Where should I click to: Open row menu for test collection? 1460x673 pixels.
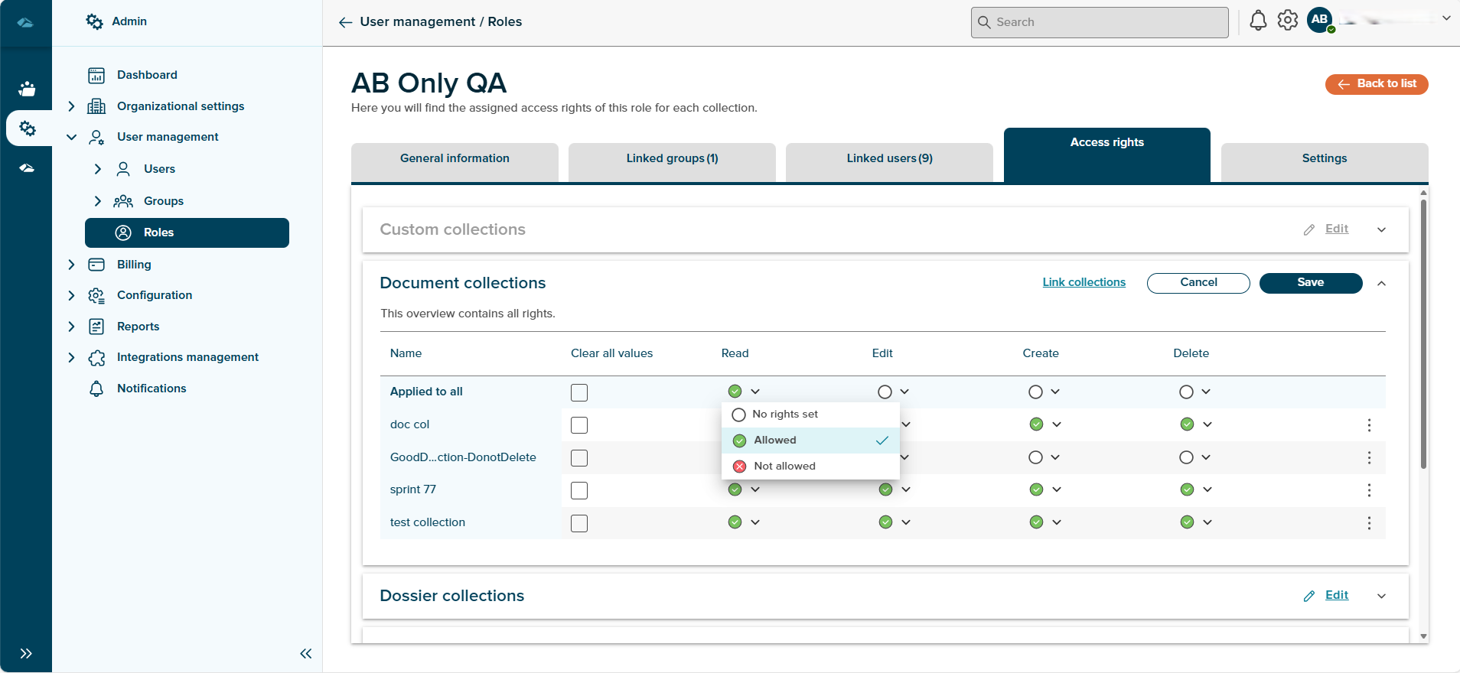coord(1369,523)
